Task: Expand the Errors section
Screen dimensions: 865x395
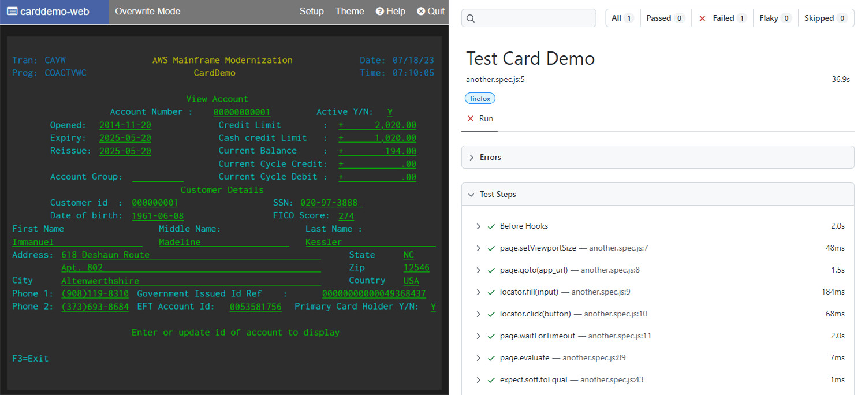Action: 658,157
